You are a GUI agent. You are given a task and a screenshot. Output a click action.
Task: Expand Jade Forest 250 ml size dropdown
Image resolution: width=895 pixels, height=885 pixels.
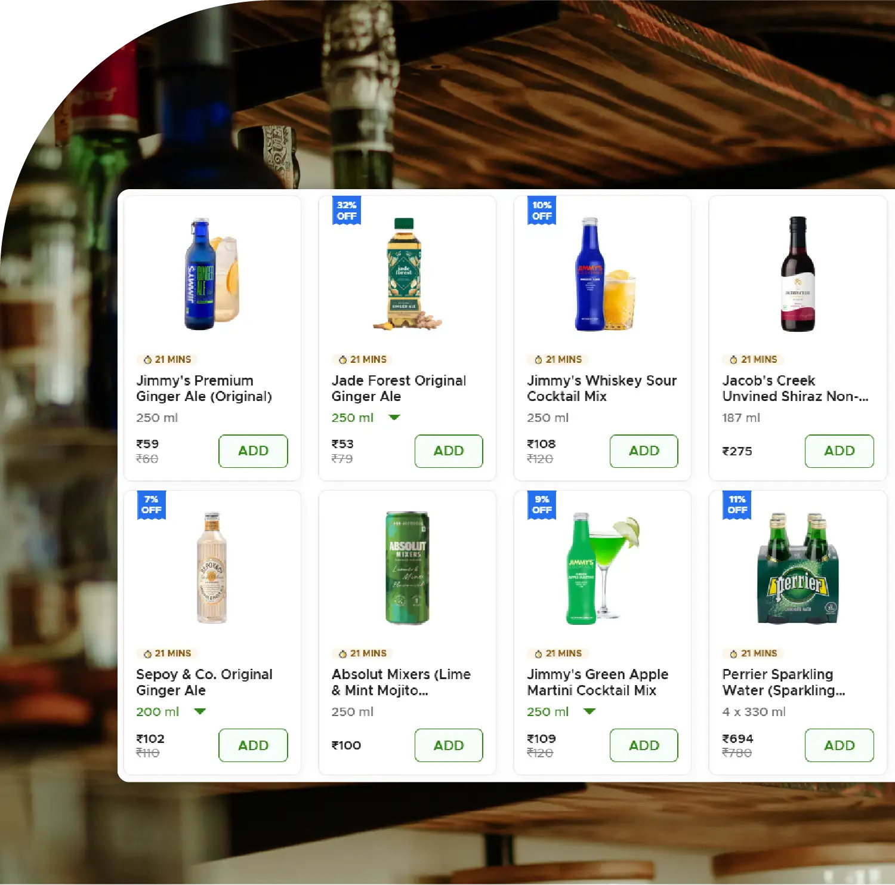366,418
